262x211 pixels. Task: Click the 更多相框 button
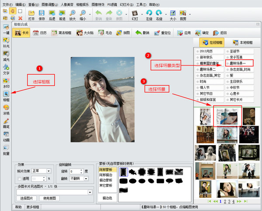(x=33, y=207)
